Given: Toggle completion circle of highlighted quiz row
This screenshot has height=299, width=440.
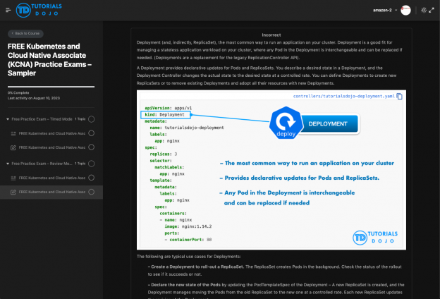Looking at the screenshot, I should point(91,192).
